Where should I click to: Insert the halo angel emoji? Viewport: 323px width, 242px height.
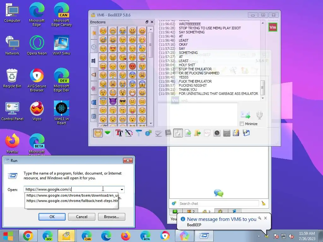(x=103, y=101)
